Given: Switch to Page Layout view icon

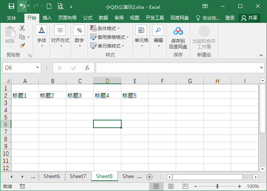Looking at the screenshot, I should point(171,186).
